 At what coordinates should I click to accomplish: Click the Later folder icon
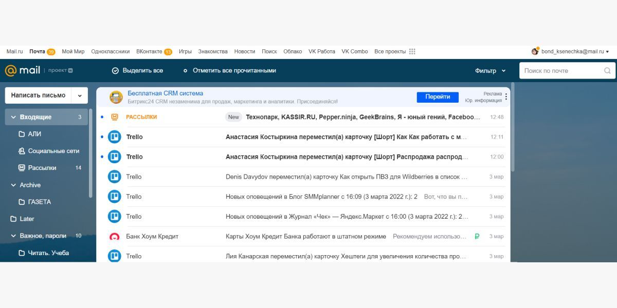coord(13,219)
